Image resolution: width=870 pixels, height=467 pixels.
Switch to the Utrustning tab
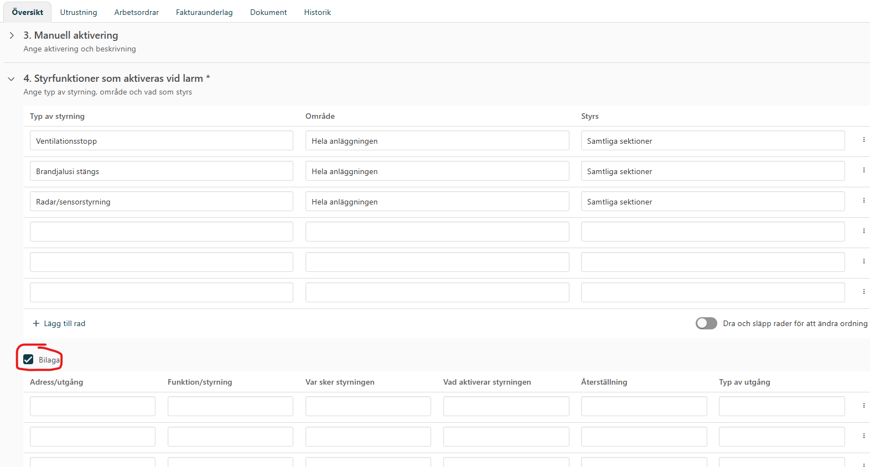point(79,12)
